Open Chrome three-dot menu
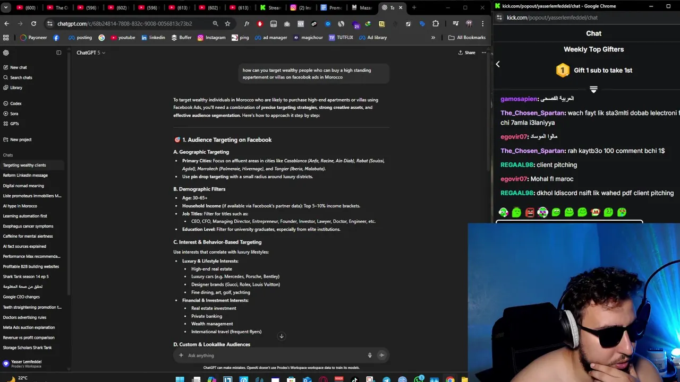Viewport: 680px width, 382px height. [483, 23]
